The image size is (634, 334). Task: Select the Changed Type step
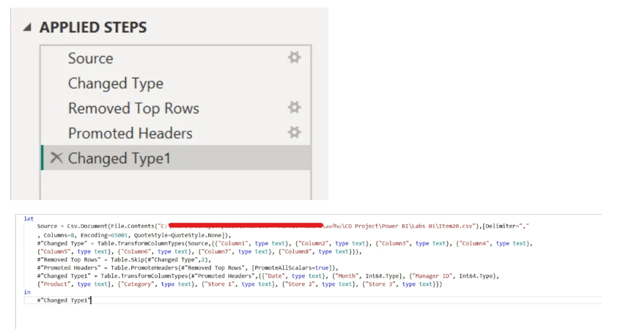click(115, 83)
